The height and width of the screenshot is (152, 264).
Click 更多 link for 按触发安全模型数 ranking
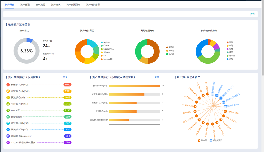click(x=157, y=77)
